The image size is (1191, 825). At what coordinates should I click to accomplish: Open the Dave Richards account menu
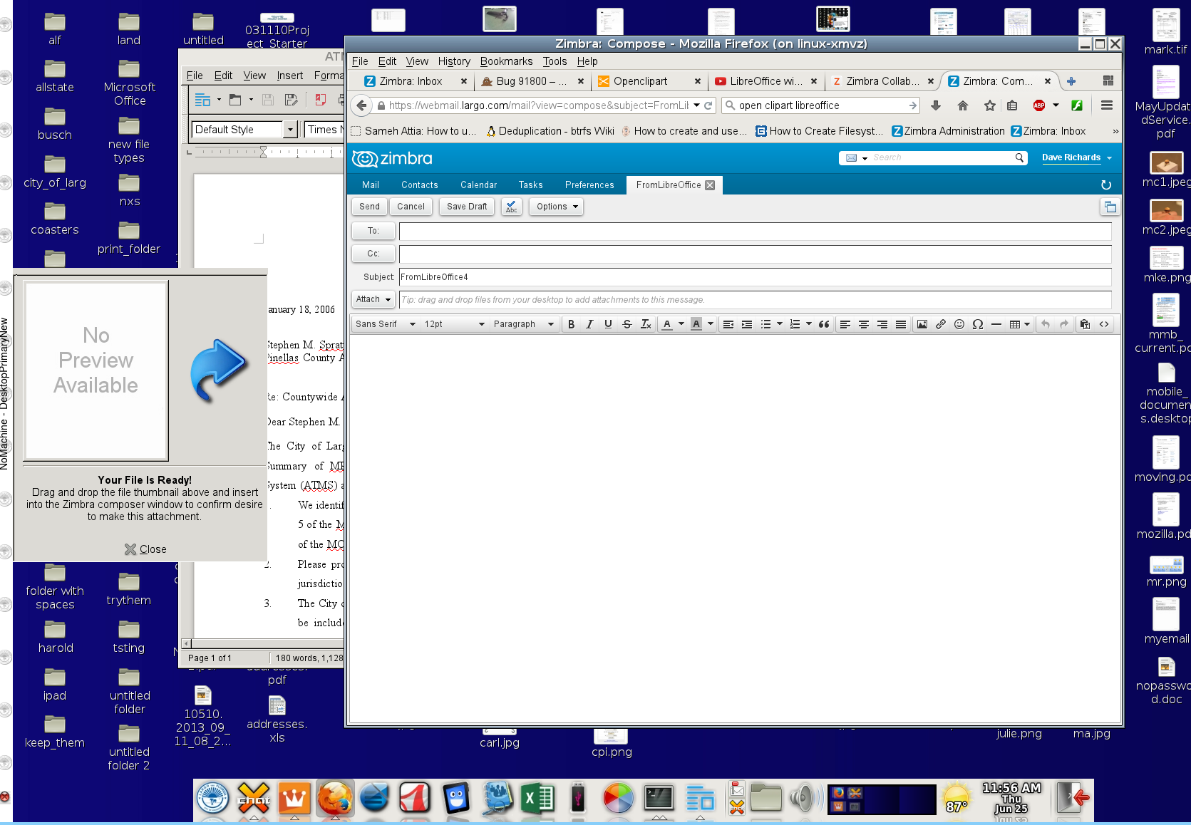click(1076, 157)
